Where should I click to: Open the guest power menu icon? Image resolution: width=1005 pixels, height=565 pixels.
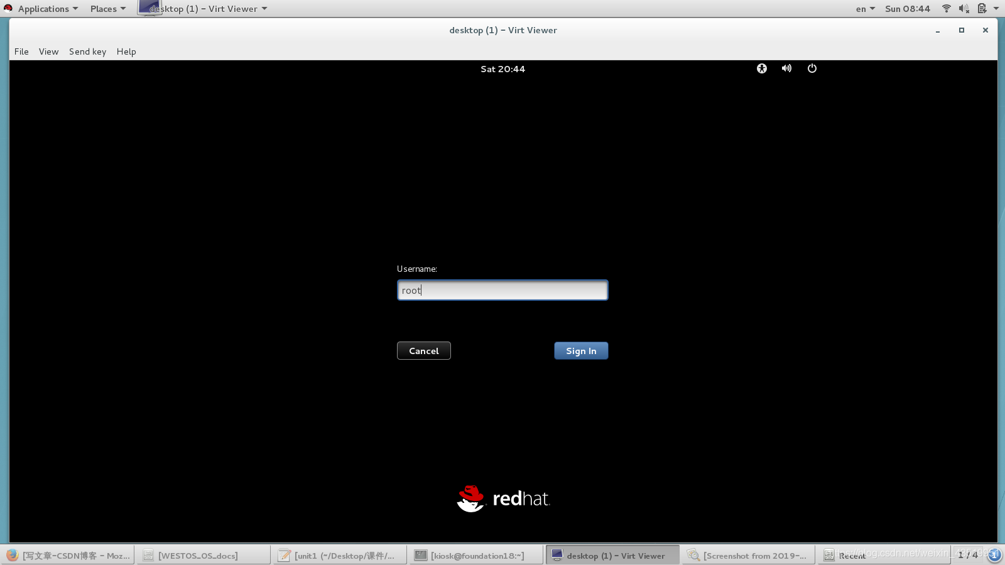[812, 68]
